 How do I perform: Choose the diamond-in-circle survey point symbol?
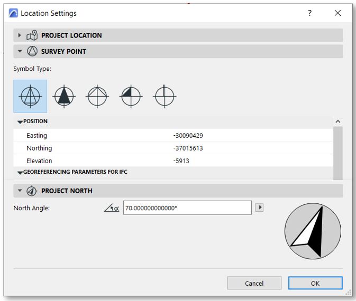tap(97, 97)
